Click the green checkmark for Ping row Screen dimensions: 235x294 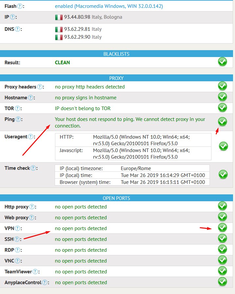[x=223, y=122]
